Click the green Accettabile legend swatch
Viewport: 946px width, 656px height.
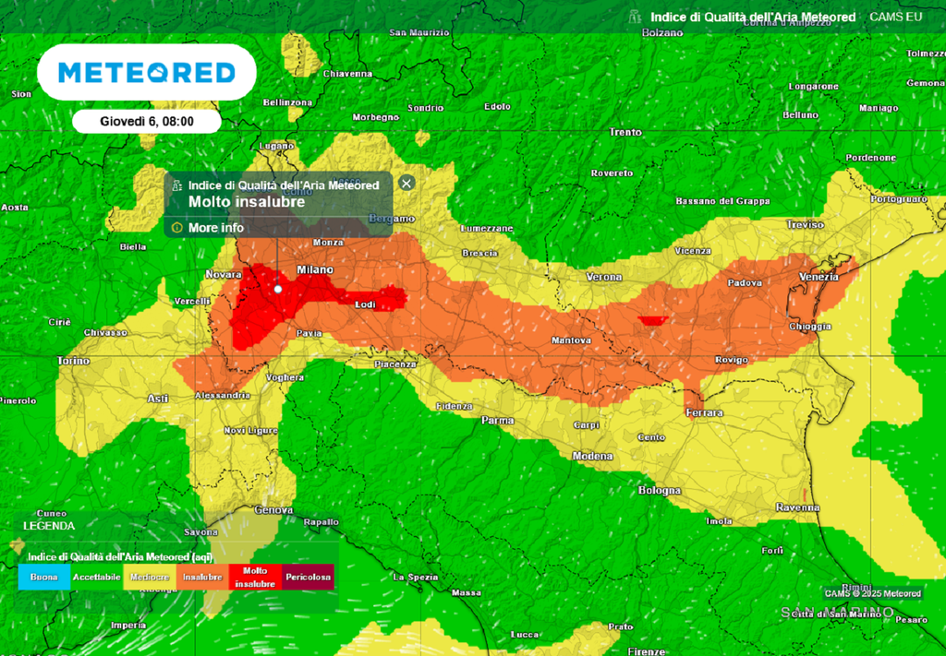tap(96, 577)
